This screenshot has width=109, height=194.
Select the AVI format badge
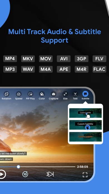click(x=64, y=59)
